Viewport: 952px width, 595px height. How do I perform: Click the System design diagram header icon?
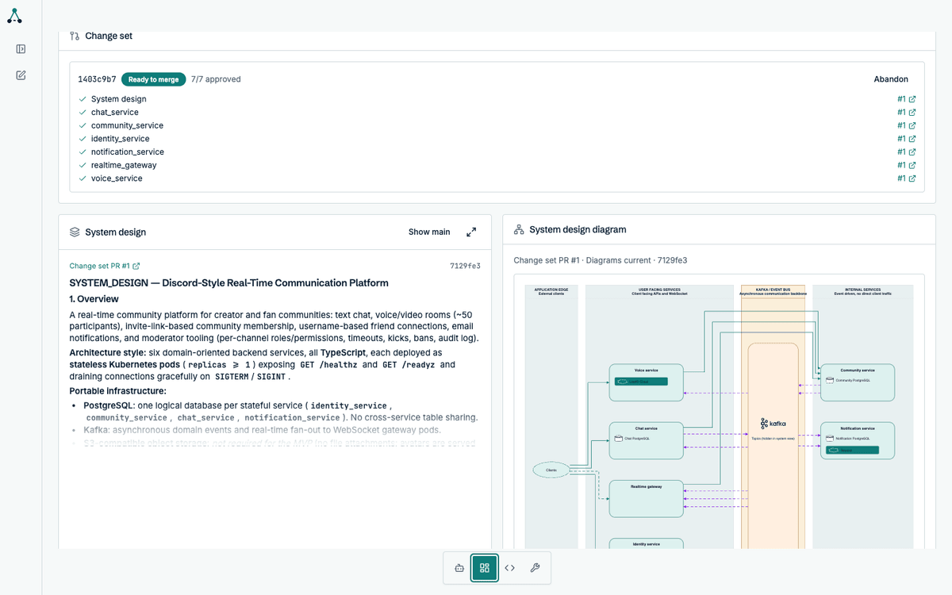(519, 229)
